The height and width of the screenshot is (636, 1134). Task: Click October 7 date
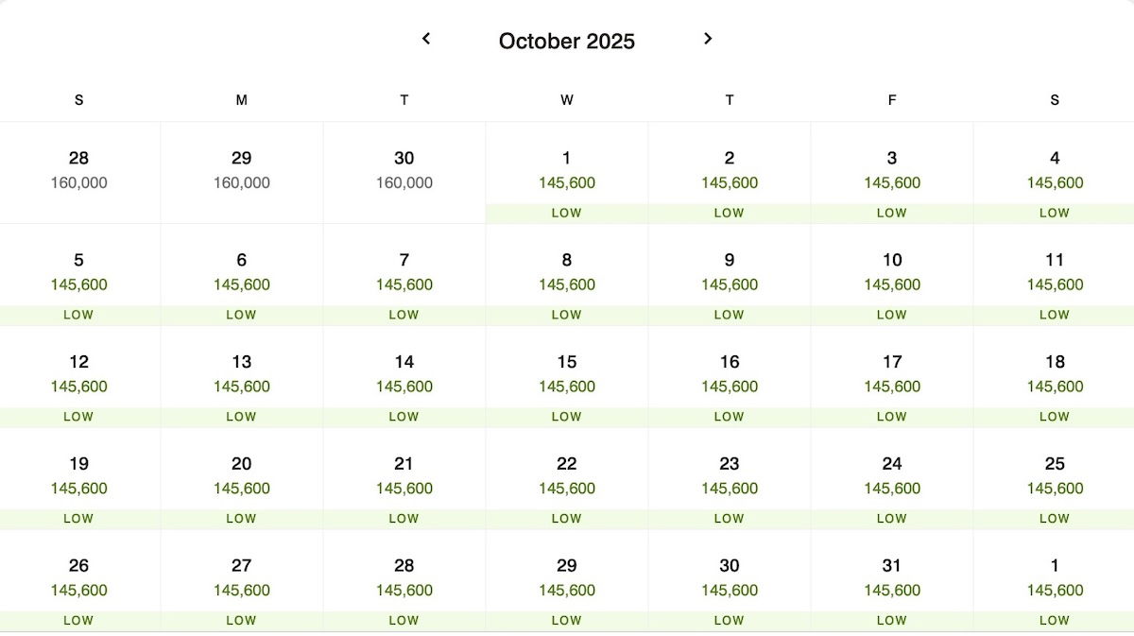[x=404, y=275]
